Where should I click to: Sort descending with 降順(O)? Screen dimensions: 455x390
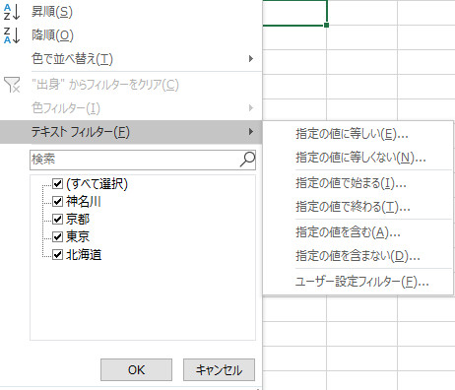tap(131, 35)
